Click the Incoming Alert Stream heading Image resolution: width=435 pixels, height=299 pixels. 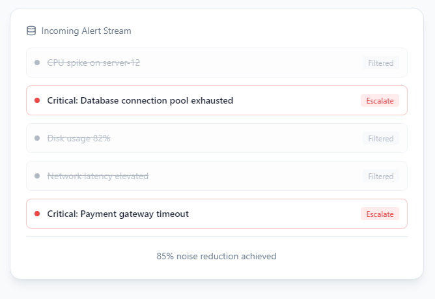[86, 31]
